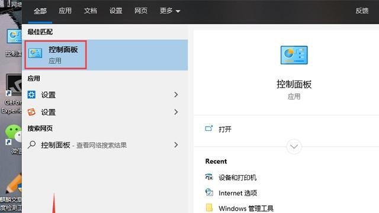
Task: Expand the gear 设置 result arrow
Action: [x=176, y=95]
